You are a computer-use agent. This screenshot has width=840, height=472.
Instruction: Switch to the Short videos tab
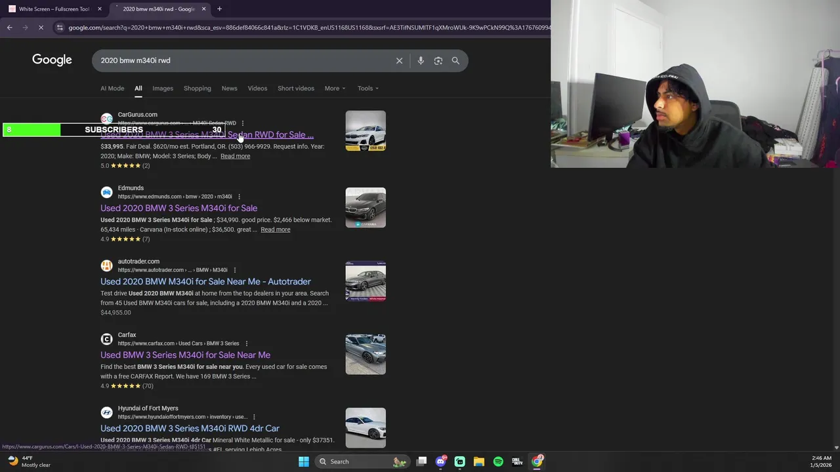tap(296, 88)
